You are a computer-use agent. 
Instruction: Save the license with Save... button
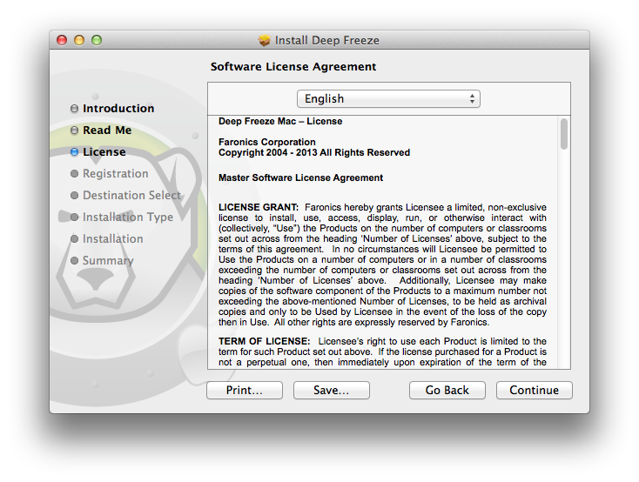point(332,390)
